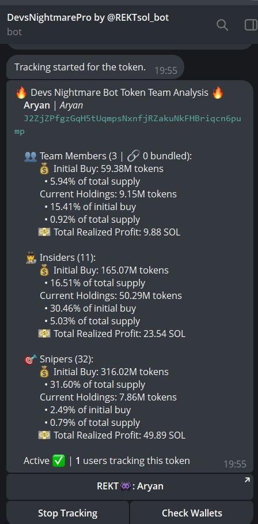Viewport: 258px width, 524px height.
Task: Click the Snipers dart target emoji icon
Action: coord(31,360)
